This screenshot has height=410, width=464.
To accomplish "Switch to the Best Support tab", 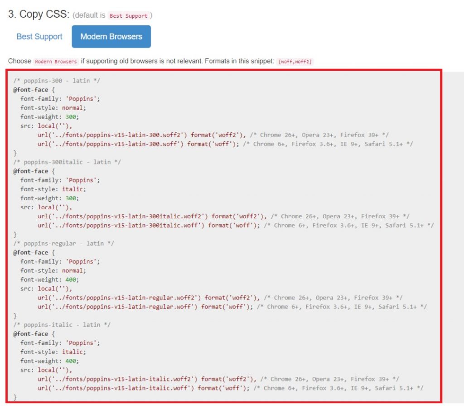I will (x=39, y=36).
